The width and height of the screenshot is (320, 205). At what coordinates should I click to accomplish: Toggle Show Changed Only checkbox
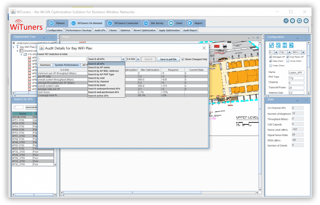183,59
